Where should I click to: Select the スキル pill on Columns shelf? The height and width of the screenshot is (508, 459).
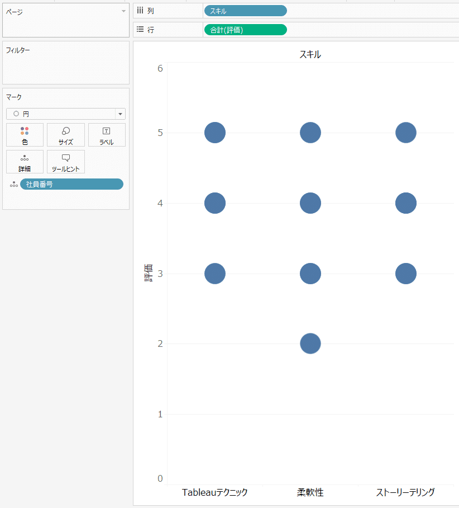[246, 11]
